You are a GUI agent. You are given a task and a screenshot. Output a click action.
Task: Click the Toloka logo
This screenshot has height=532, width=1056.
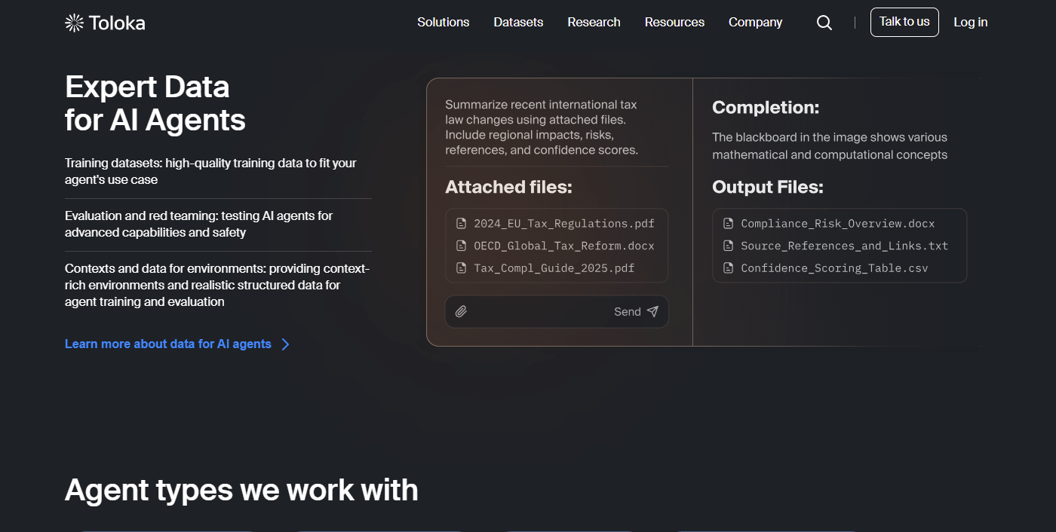tap(104, 22)
